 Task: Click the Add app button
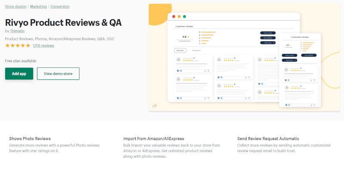(19, 73)
